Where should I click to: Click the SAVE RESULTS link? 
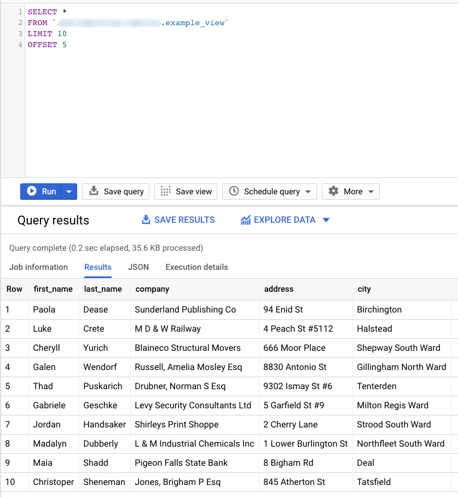point(184,219)
